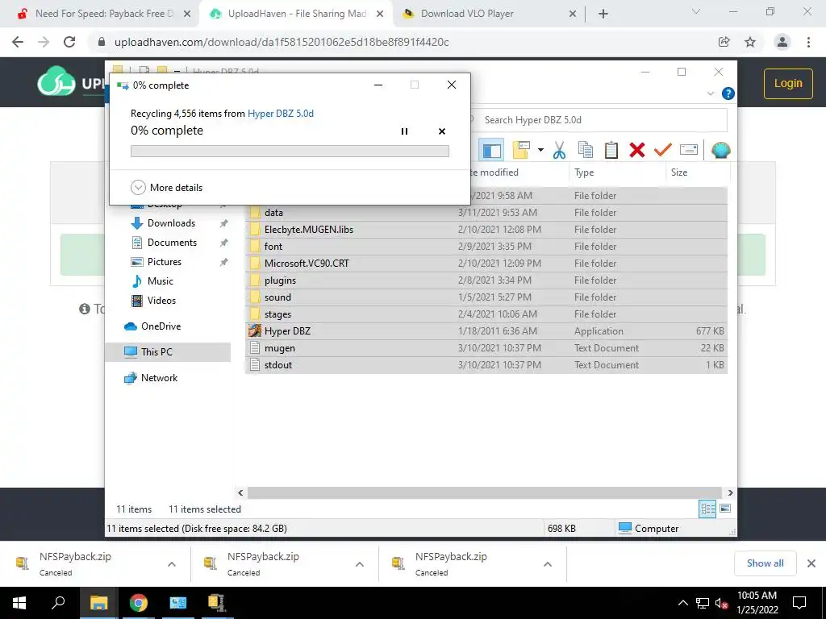Reload the UploadHaven page
The image size is (826, 619).
[x=69, y=42]
